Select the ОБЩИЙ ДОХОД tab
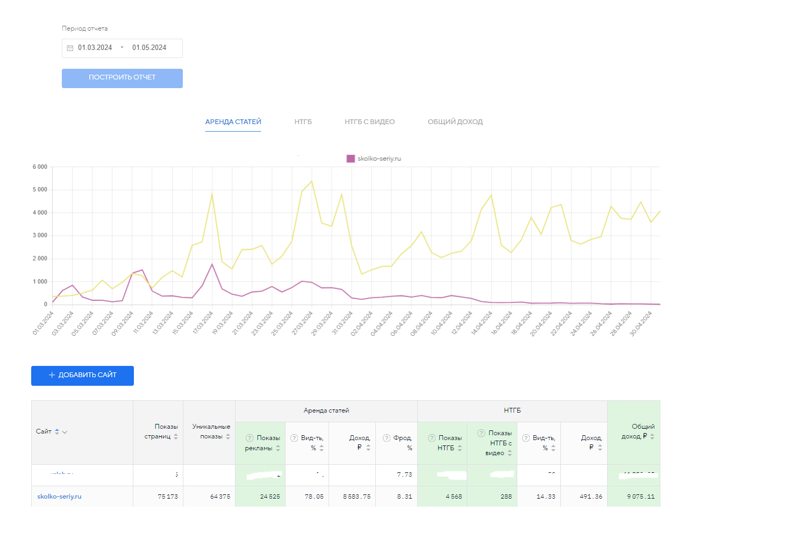Screen dimensions: 791x533 (455, 122)
